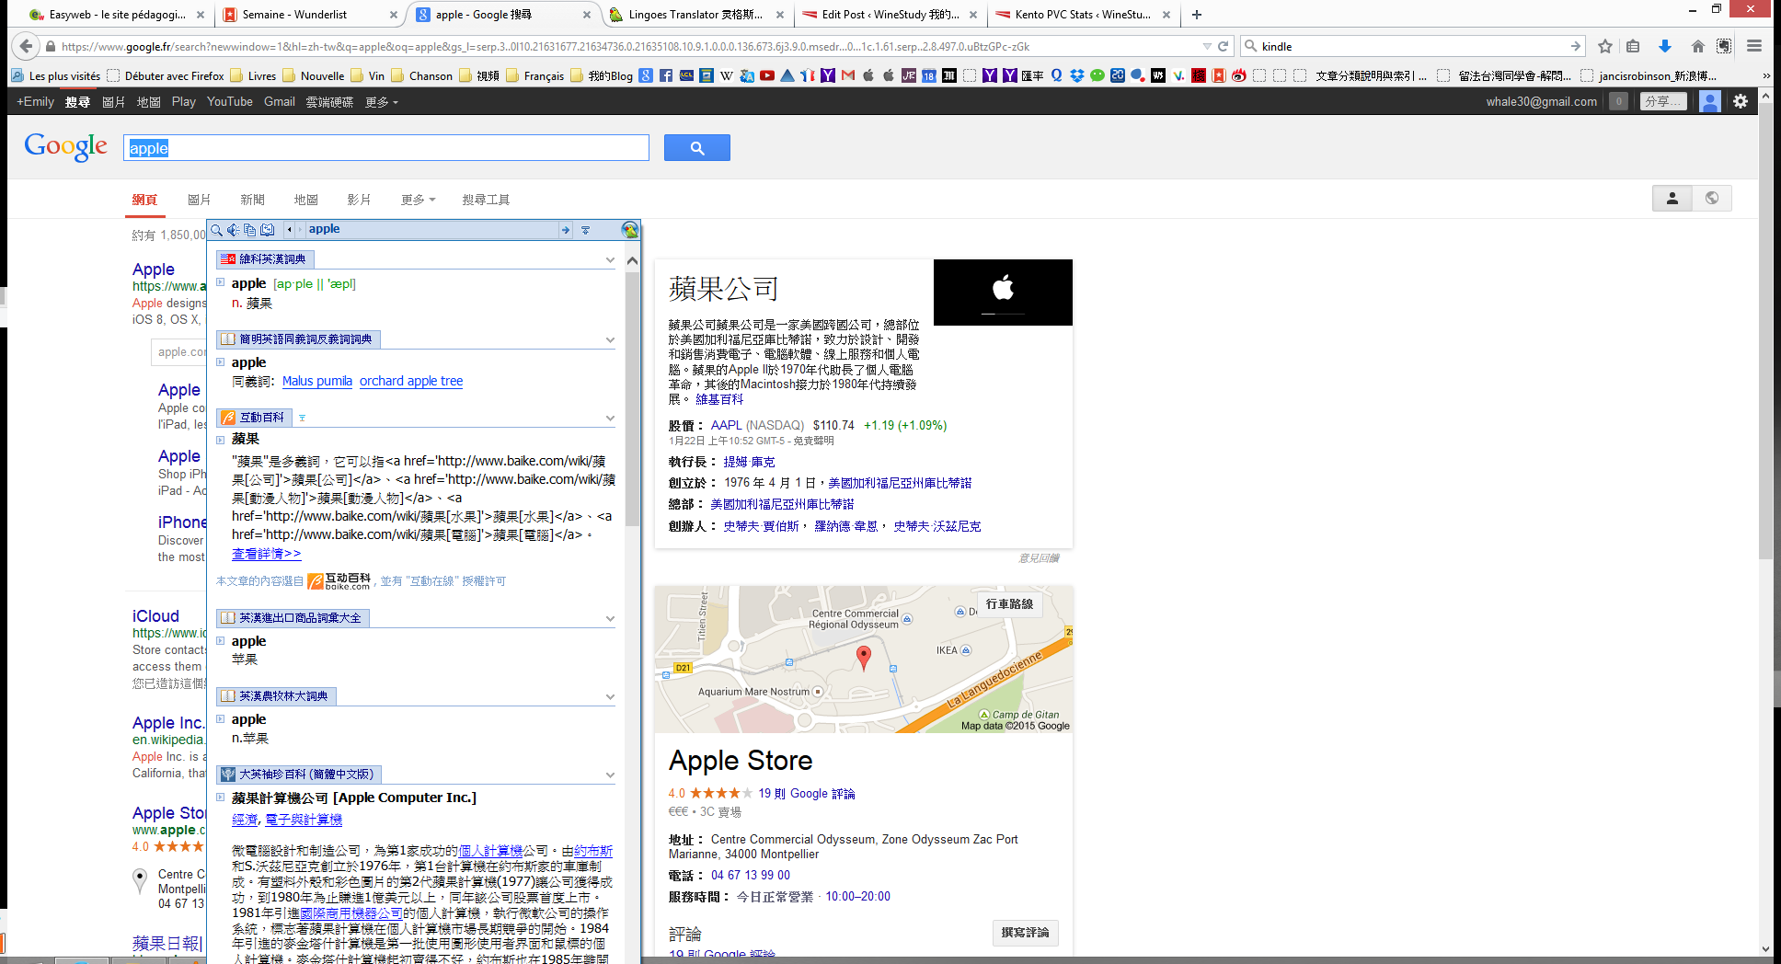Select the 影片 search tab
Screen dimensions: 1781x964
point(359,200)
